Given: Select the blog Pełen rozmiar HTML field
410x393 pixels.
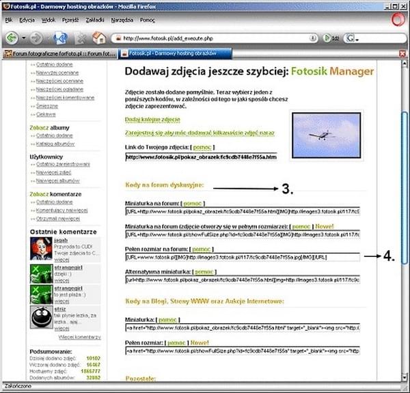Looking at the screenshot, I should [243, 351].
